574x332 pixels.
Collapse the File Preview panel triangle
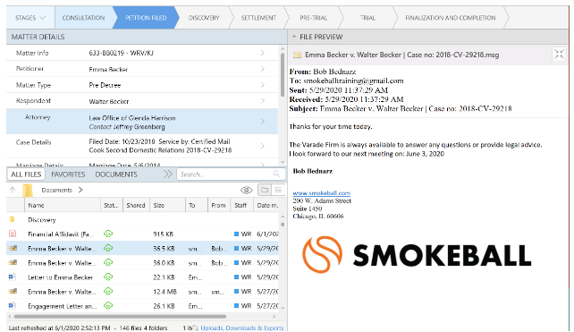(x=293, y=37)
